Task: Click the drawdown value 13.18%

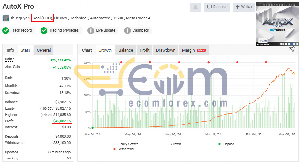Action: tap(65, 93)
